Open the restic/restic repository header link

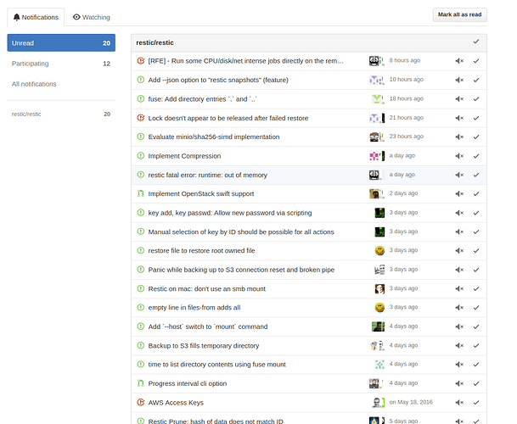click(155, 43)
